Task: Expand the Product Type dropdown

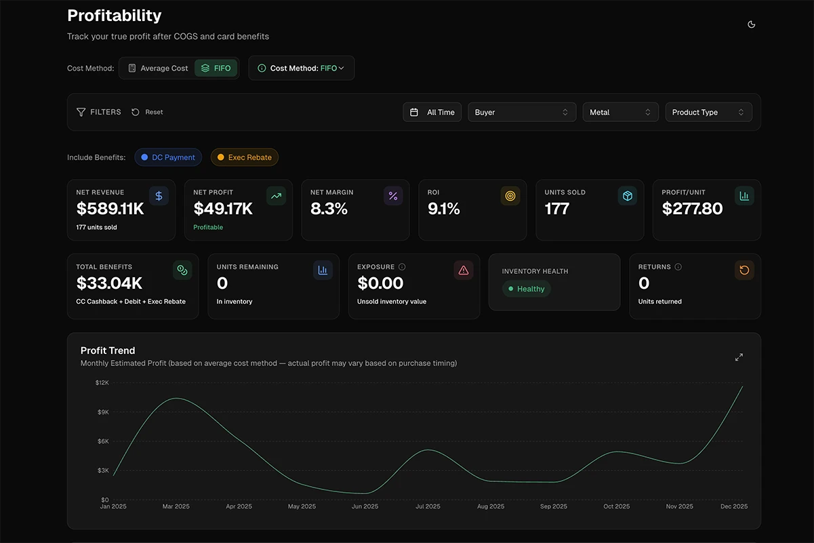Action: click(708, 111)
